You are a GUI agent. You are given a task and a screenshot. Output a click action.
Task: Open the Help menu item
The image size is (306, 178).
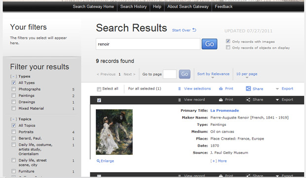pyautogui.click(x=157, y=6)
